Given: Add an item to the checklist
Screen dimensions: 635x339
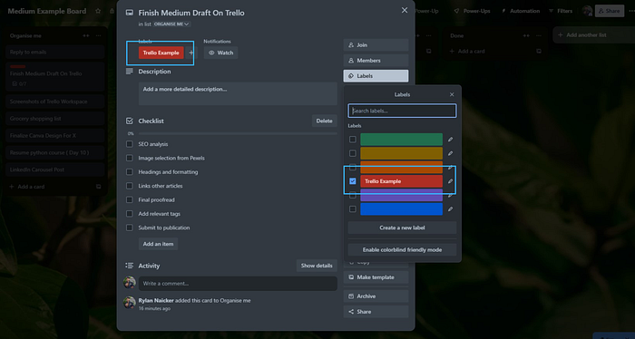Looking at the screenshot, I should click(x=158, y=244).
